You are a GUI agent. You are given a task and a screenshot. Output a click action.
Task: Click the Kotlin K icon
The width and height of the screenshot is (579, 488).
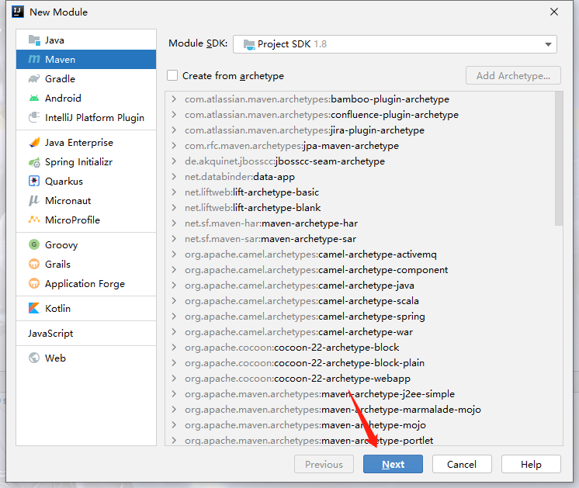click(x=34, y=308)
